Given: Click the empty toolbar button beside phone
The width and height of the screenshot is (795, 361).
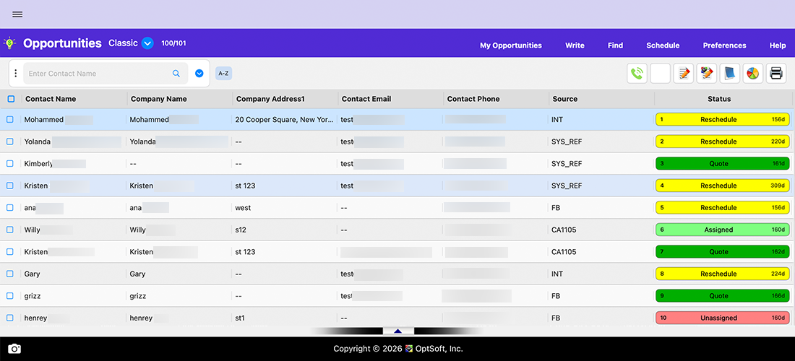Looking at the screenshot, I should pyautogui.click(x=660, y=74).
